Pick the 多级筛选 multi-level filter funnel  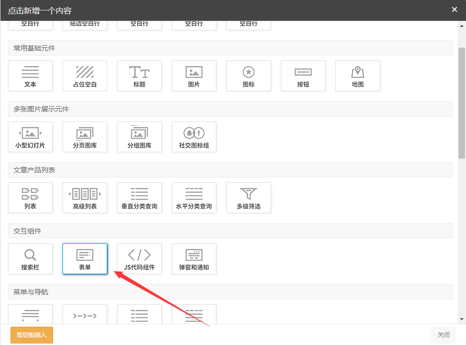coord(249,198)
